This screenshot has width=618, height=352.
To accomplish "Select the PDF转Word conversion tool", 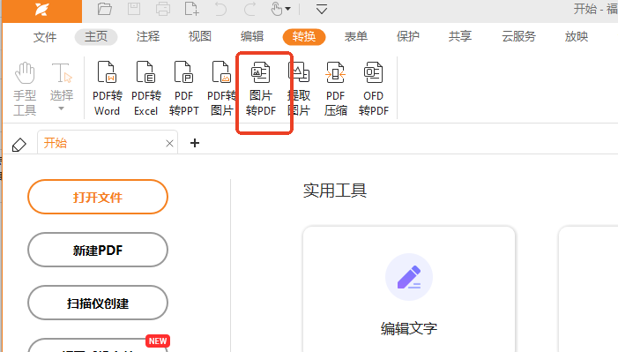I will (108, 89).
